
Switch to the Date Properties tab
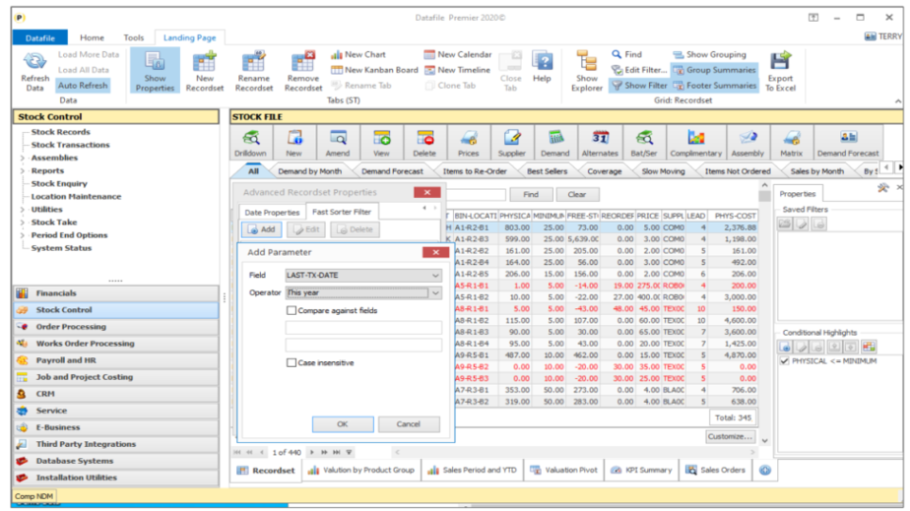(272, 213)
